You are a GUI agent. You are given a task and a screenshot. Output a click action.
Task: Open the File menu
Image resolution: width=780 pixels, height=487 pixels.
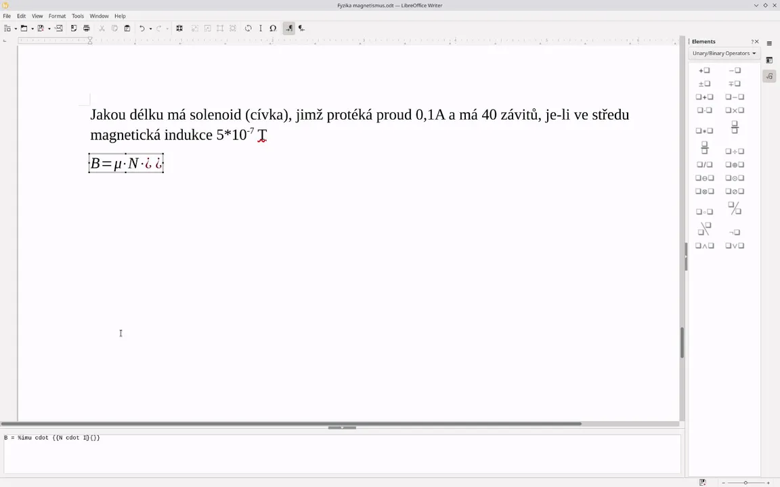[x=7, y=16]
